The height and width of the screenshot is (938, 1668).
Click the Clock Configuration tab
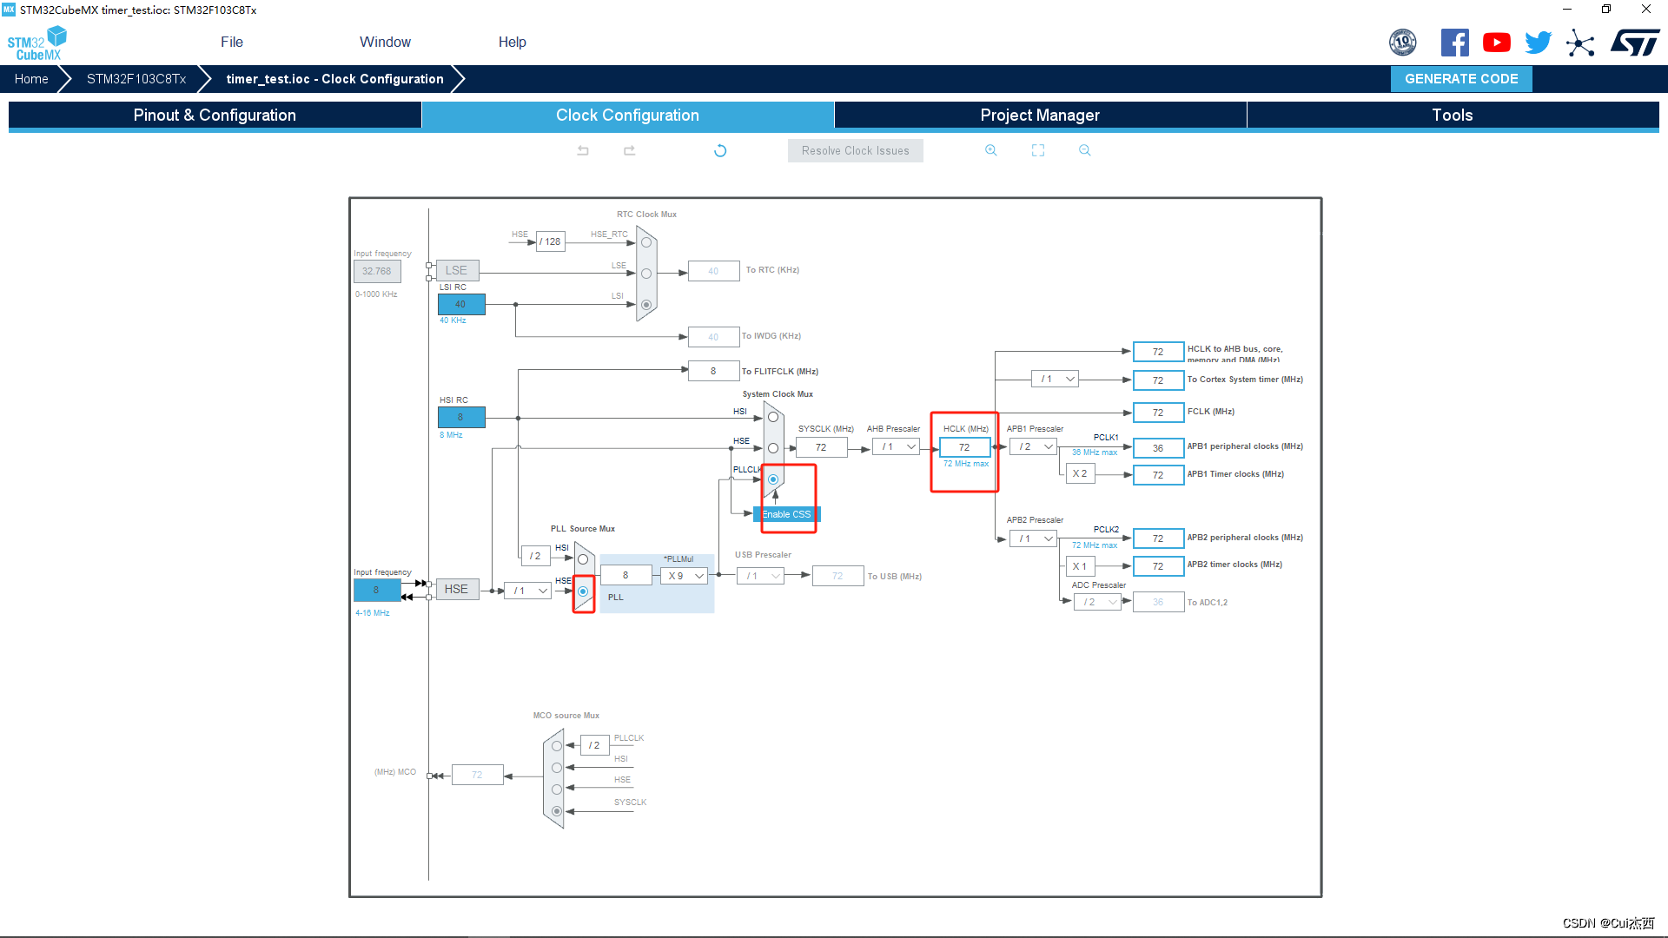pos(628,115)
